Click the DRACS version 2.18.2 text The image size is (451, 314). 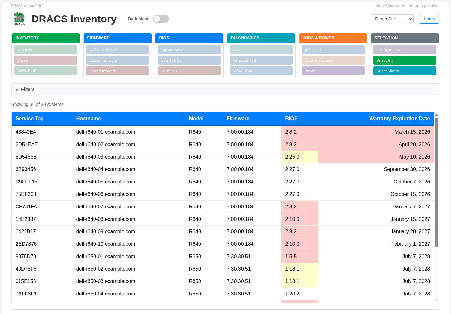(x=27, y=6)
